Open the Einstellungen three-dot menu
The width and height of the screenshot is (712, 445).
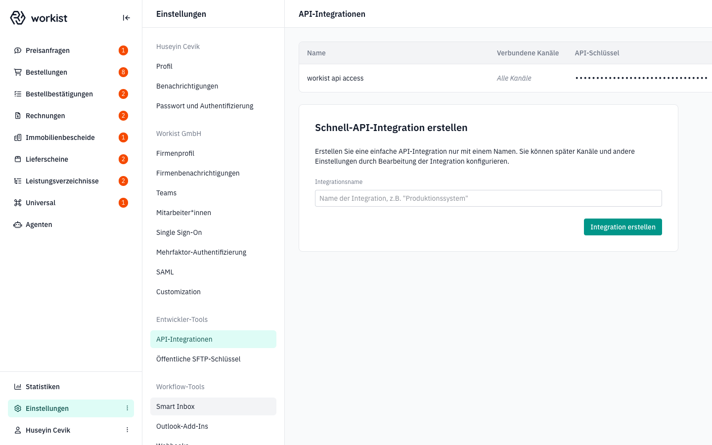point(127,408)
